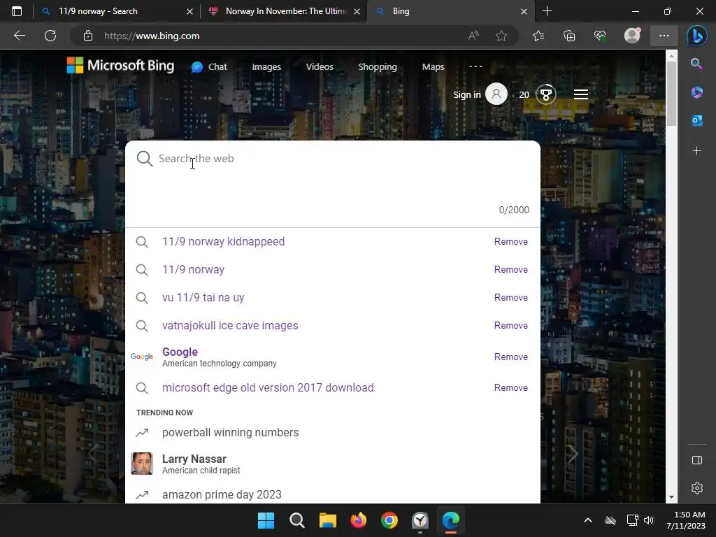Open the Edge profile avatar
Viewport: 716px width, 537px height.
(632, 36)
